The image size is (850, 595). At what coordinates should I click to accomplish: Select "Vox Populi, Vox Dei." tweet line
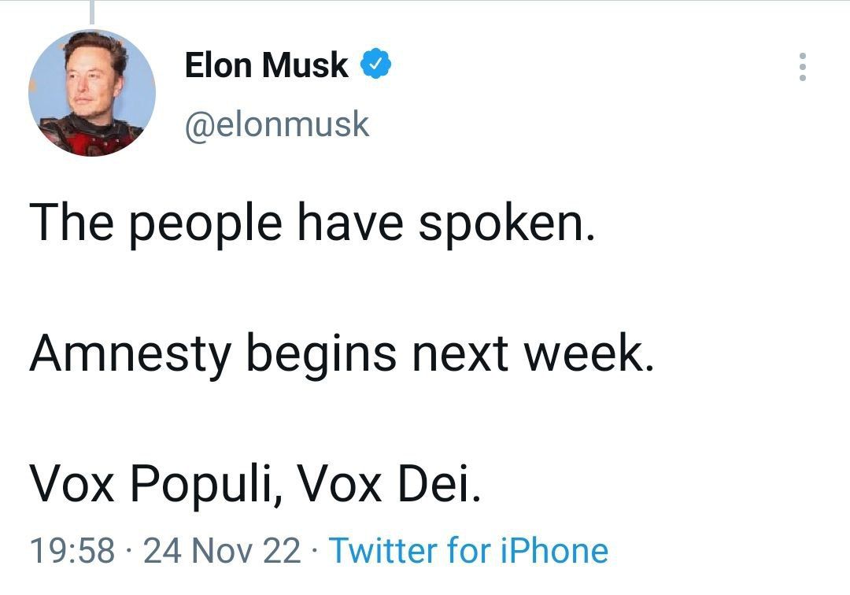point(255,485)
